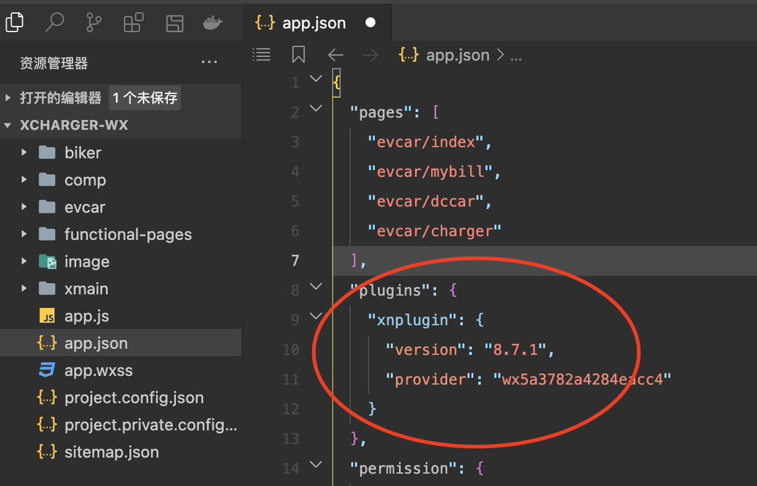
Task: Click line number 7 in the gutter
Action: click(x=295, y=260)
